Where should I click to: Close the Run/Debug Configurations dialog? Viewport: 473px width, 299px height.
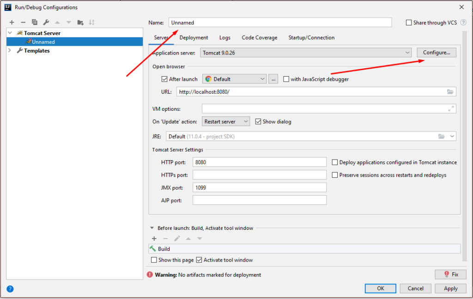coord(461,7)
